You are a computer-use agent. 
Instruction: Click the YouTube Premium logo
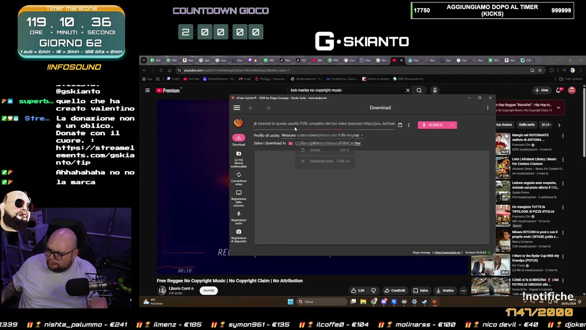click(168, 90)
